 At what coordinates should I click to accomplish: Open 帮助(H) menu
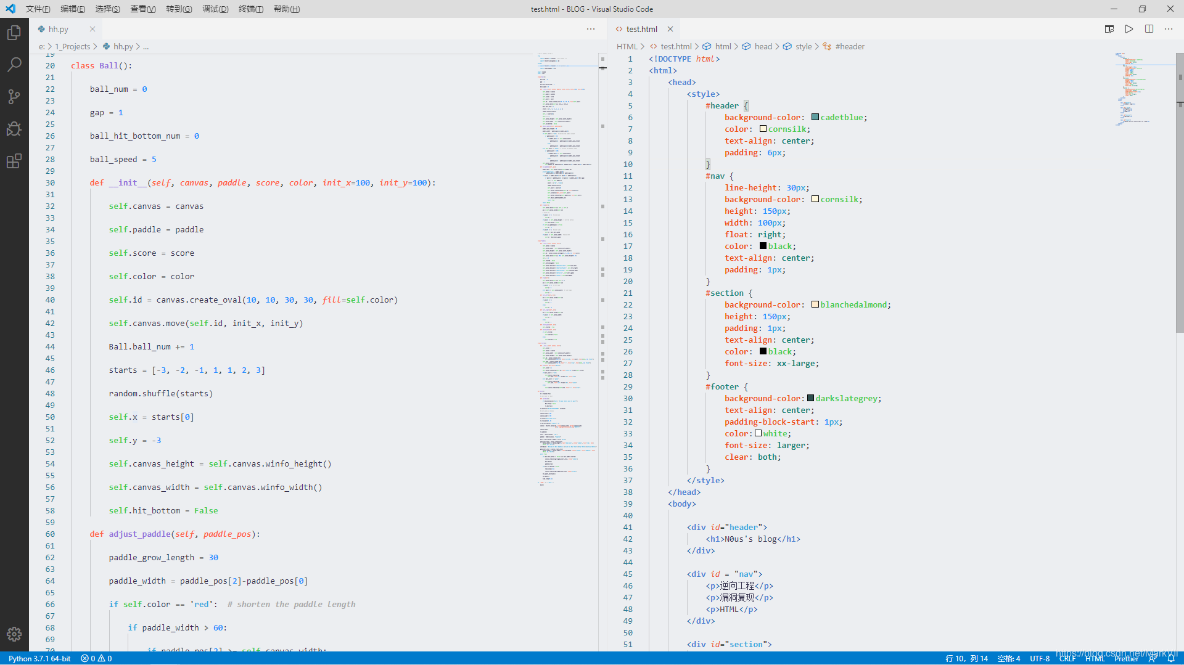click(x=287, y=9)
